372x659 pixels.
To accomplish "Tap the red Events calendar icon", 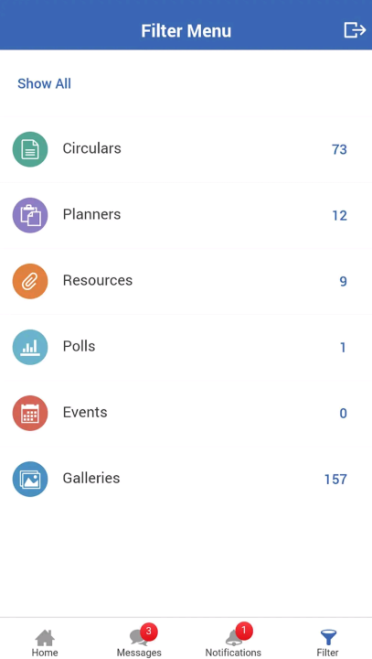I will point(30,413).
